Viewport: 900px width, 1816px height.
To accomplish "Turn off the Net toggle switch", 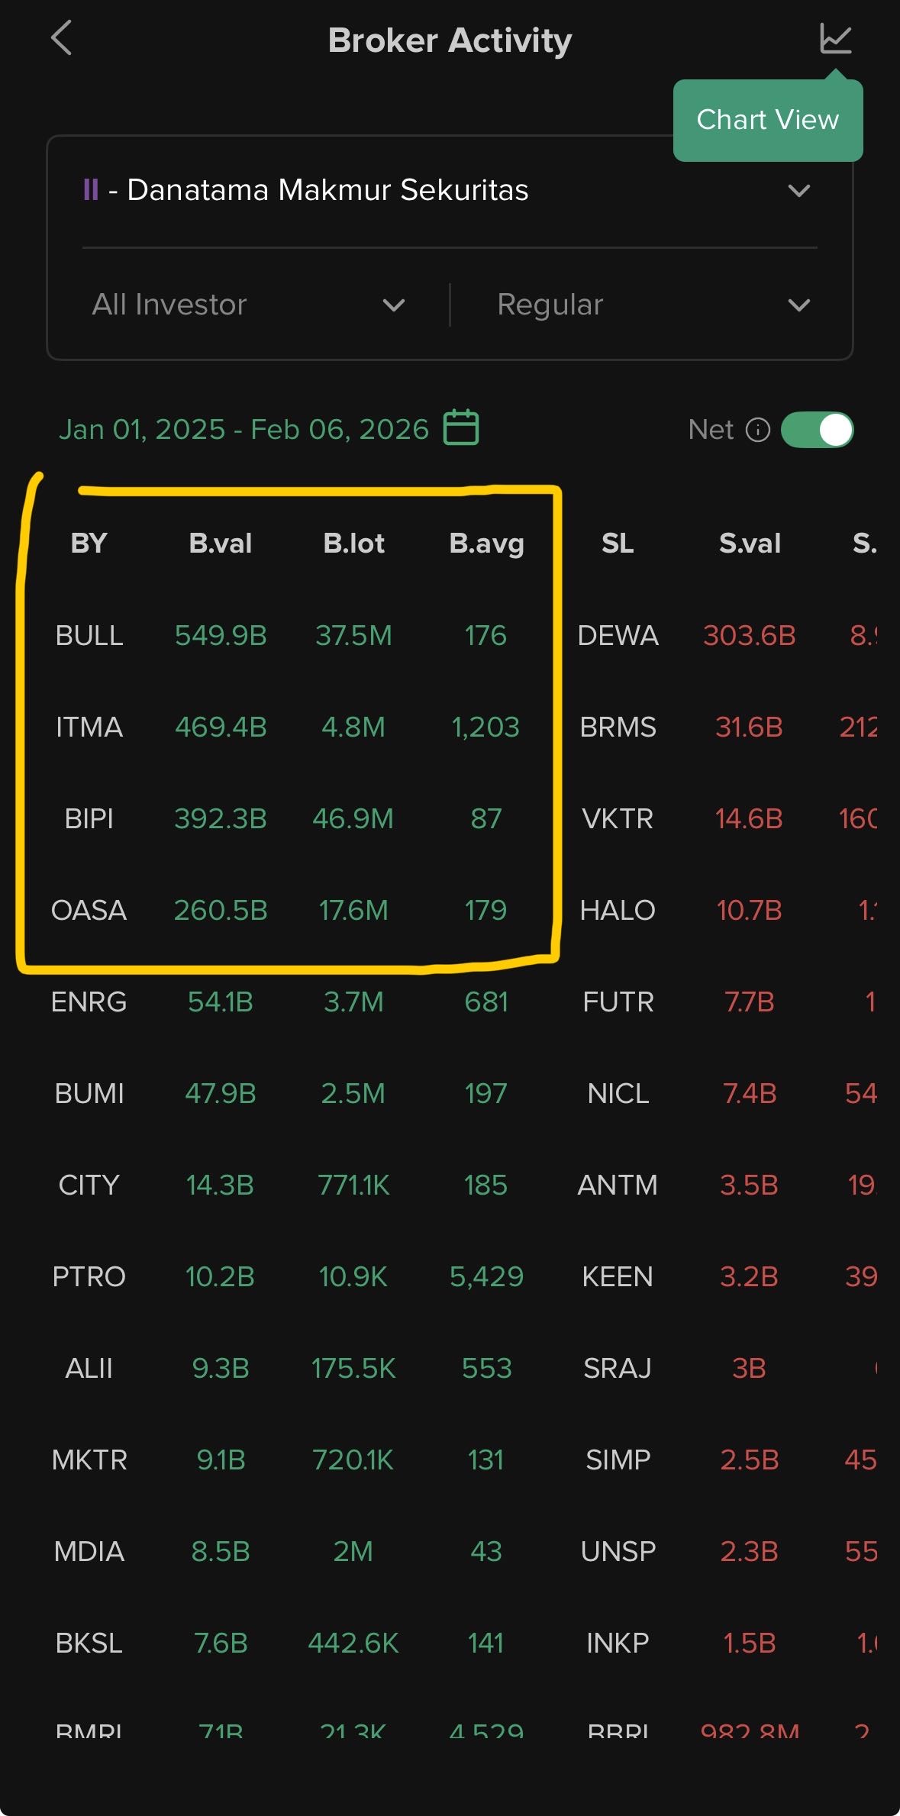I will 817,430.
